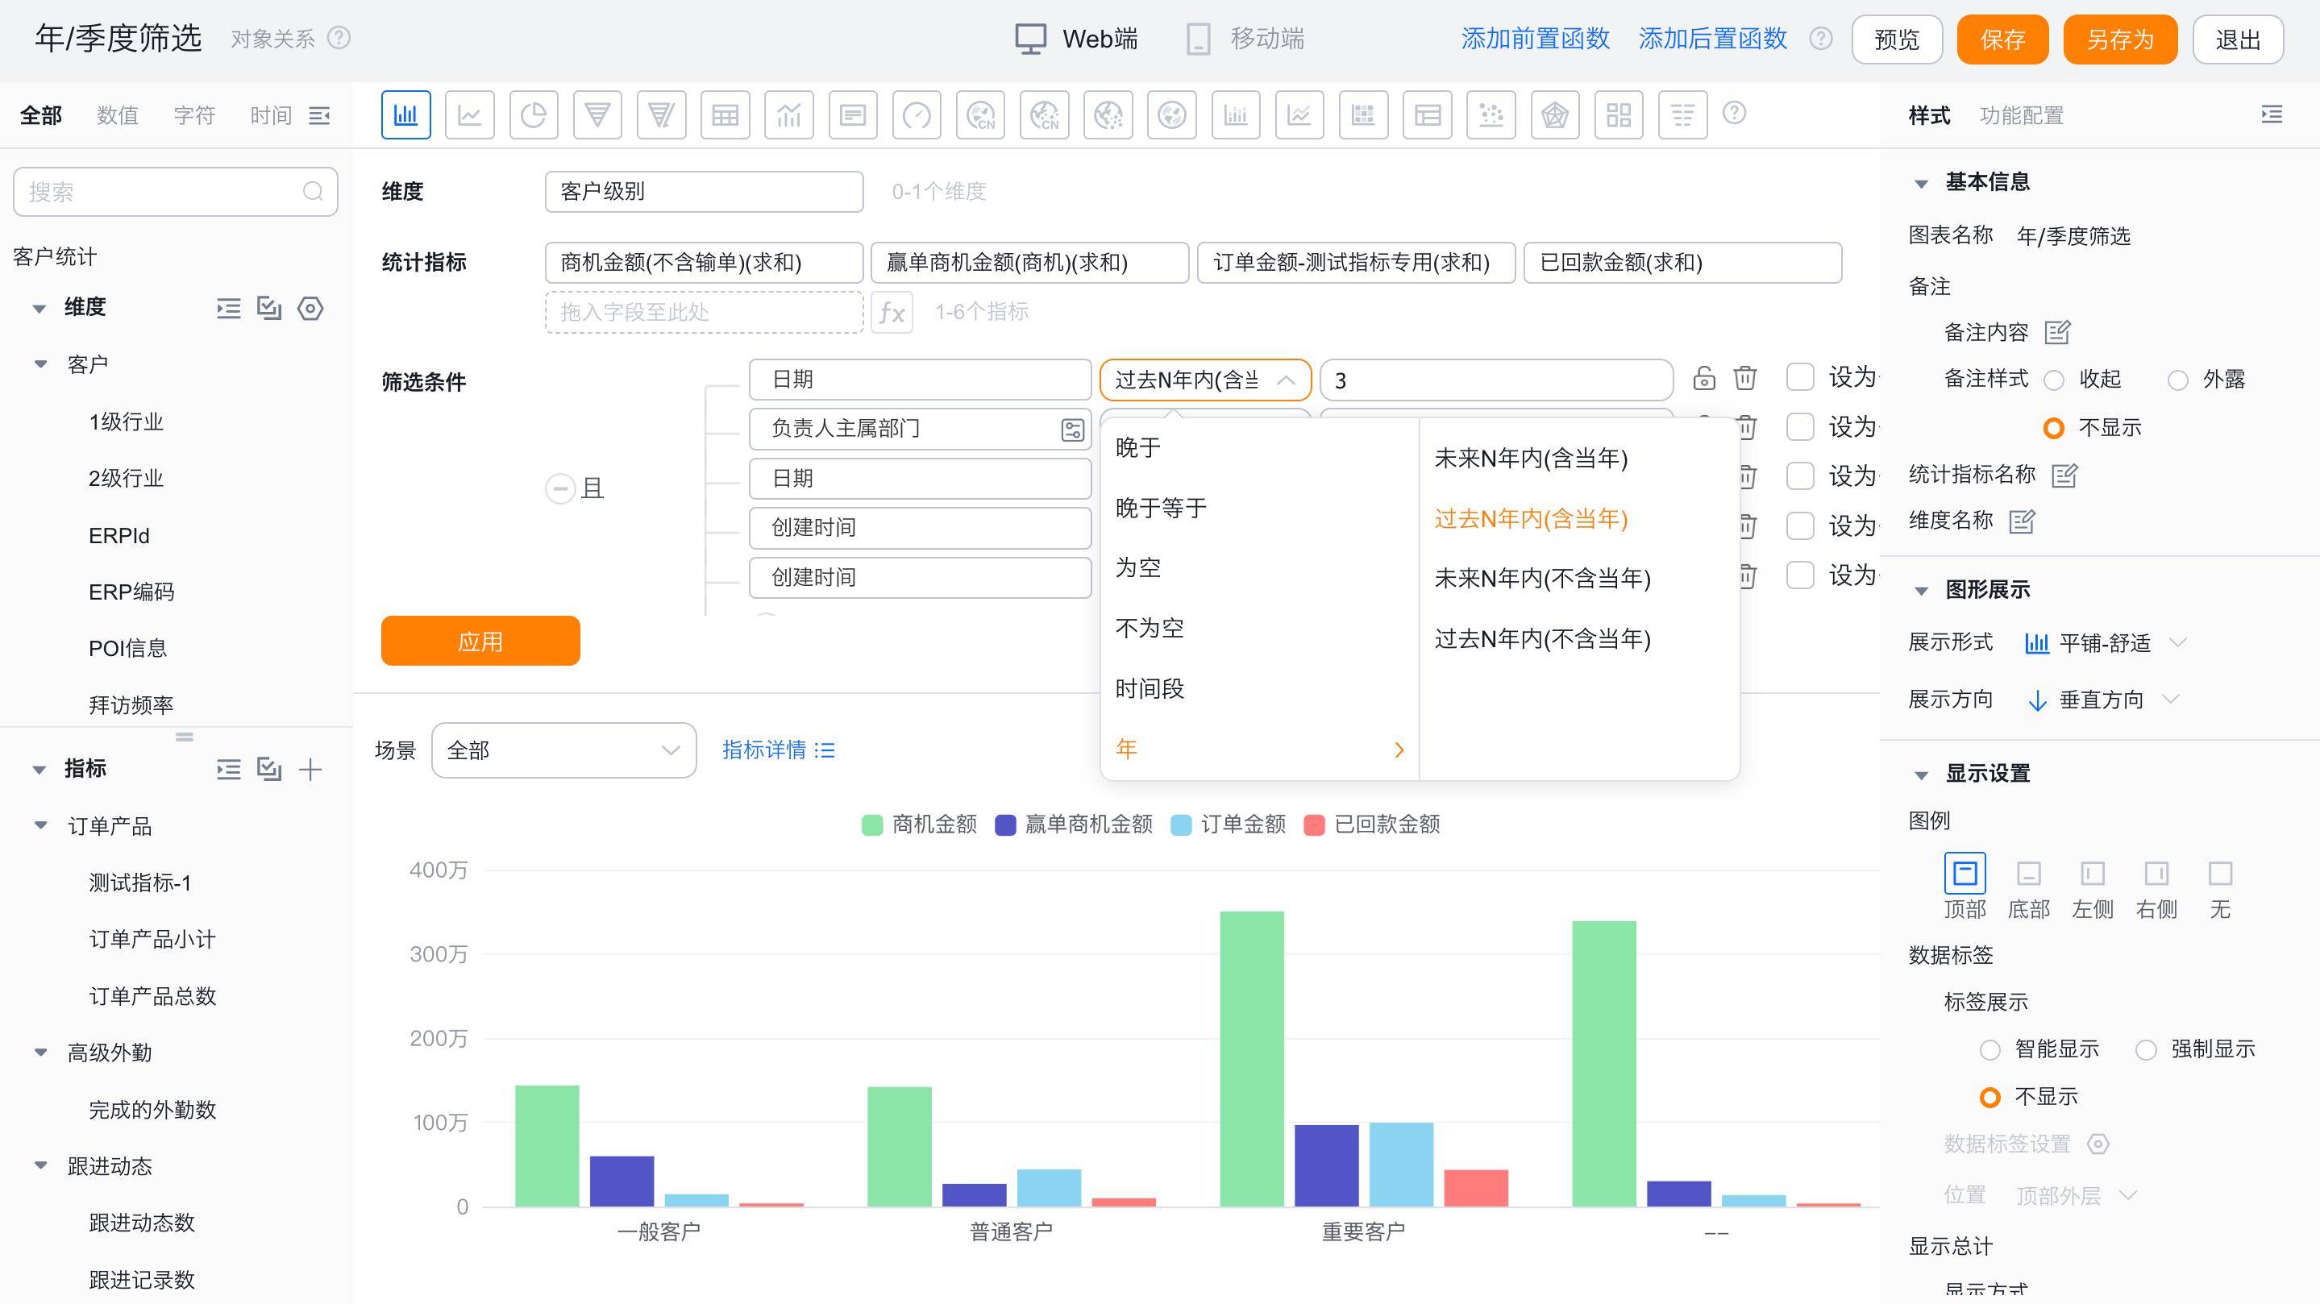
Task: Select 外露 for 备注样式
Action: point(2177,380)
